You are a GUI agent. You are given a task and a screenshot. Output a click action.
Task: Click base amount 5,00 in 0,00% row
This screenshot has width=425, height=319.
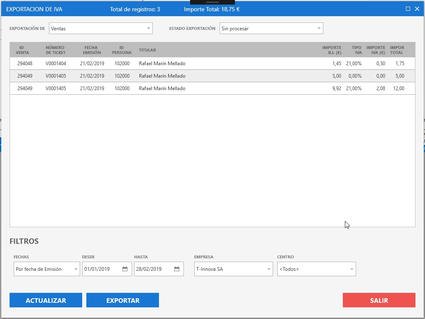point(337,76)
